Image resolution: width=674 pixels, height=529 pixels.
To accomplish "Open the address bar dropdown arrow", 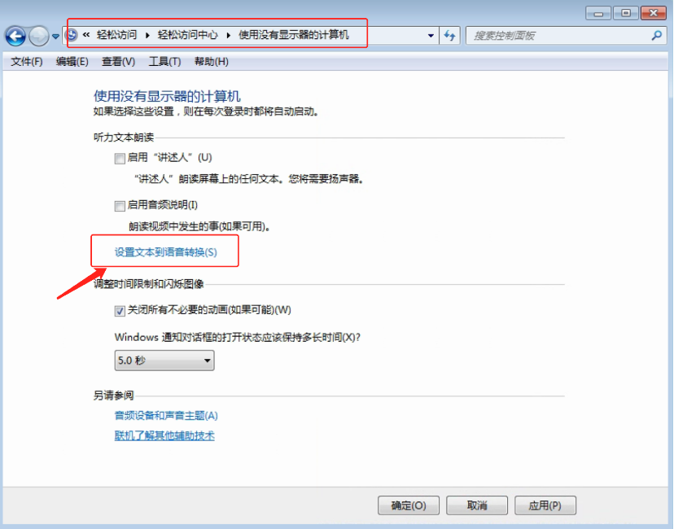I will [431, 36].
